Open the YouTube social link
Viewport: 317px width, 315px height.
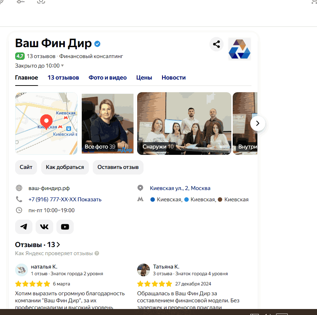[x=65, y=227]
